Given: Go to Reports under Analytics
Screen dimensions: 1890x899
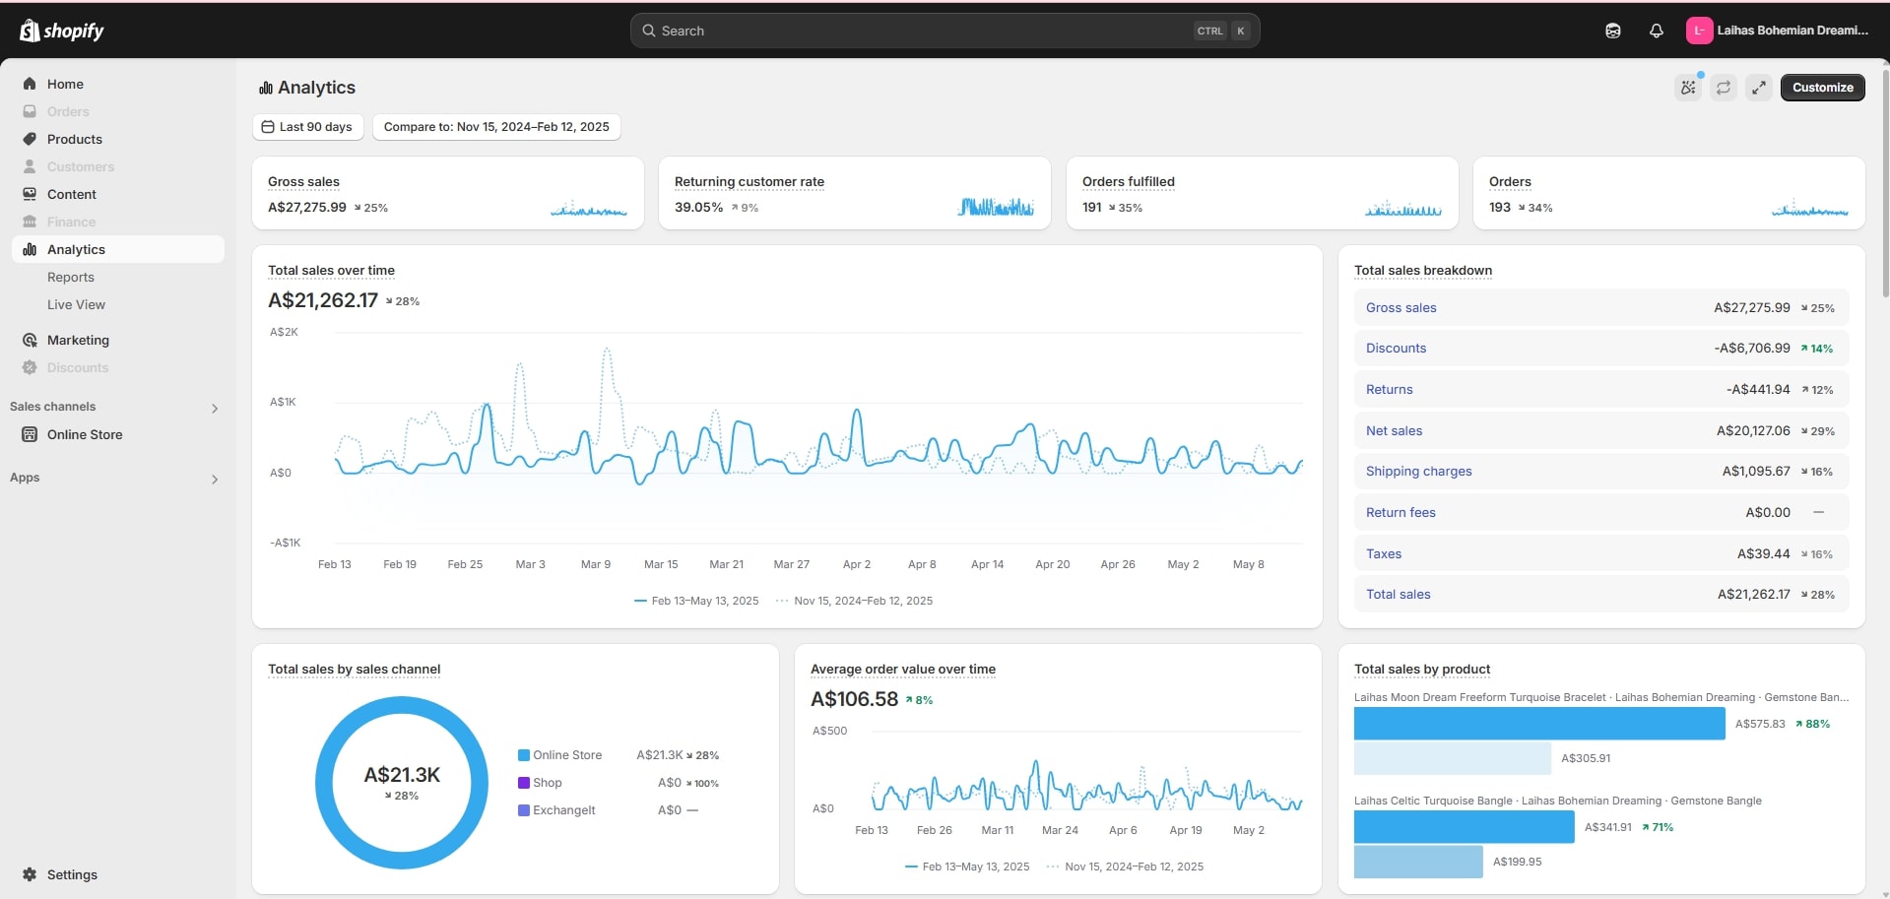Looking at the screenshot, I should coord(71,277).
